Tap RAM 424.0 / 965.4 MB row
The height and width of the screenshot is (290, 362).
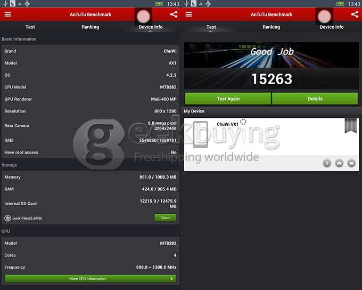[90, 189]
